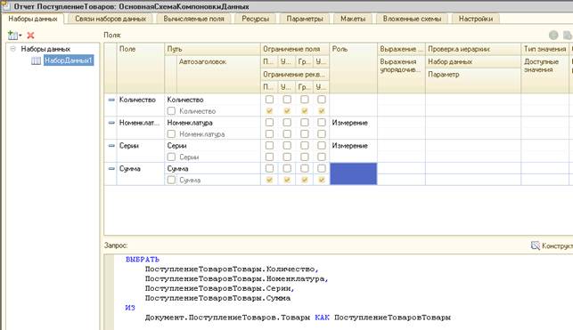Viewport: 573px width, 330px height.
Task: Click the Роль column header
Action: (354, 68)
